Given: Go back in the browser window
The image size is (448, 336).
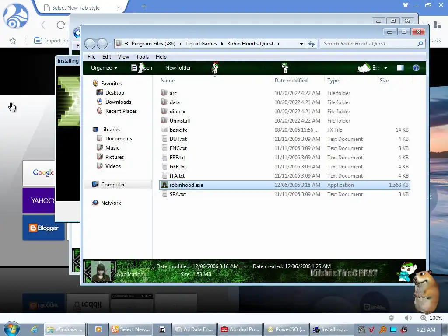Looking at the screenshot, I should tap(43, 25).
